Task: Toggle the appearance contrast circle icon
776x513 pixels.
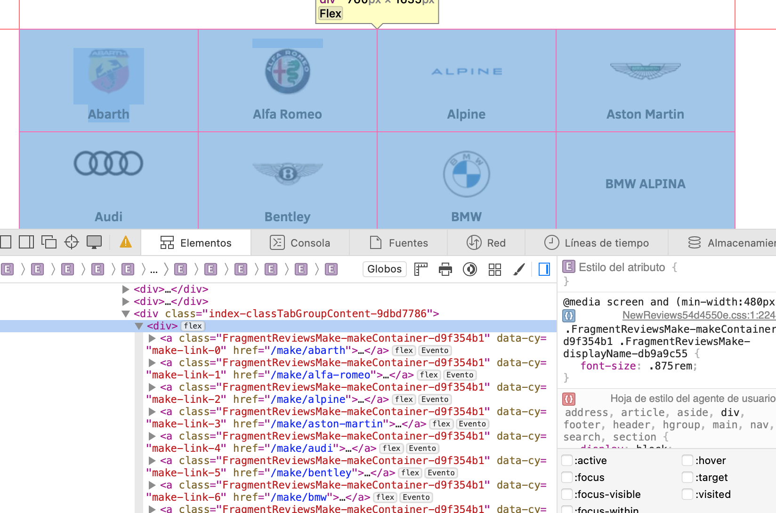Action: click(469, 269)
